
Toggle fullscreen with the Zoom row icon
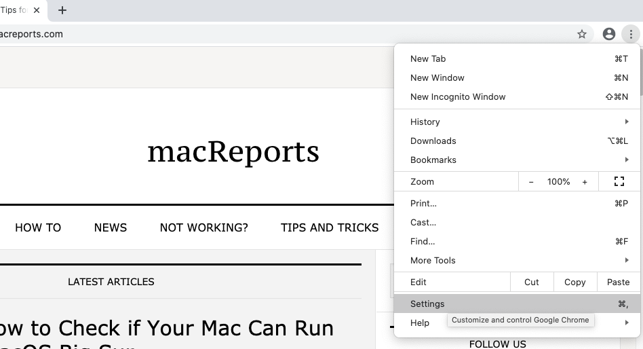pyautogui.click(x=619, y=181)
